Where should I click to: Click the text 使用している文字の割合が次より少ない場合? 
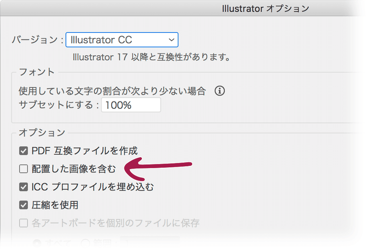(x=112, y=91)
